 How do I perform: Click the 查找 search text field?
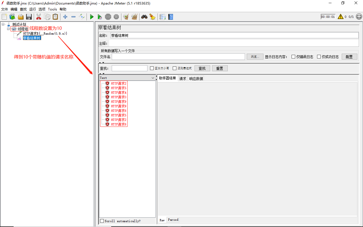point(130,68)
